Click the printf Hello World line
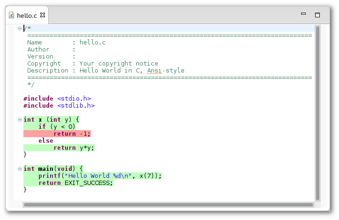The height and width of the screenshot is (220, 339). (x=100, y=176)
